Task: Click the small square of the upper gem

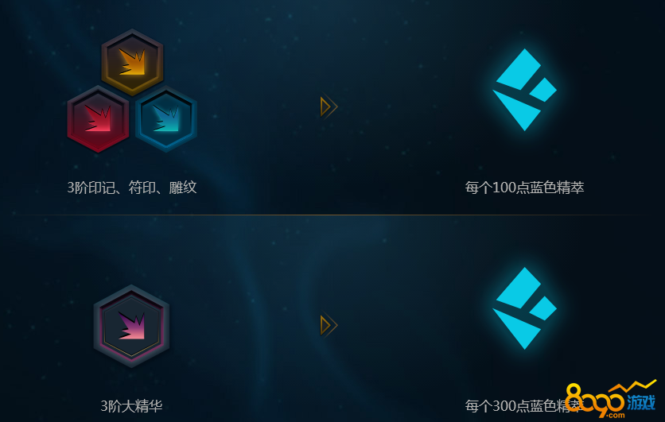Action: click(543, 90)
